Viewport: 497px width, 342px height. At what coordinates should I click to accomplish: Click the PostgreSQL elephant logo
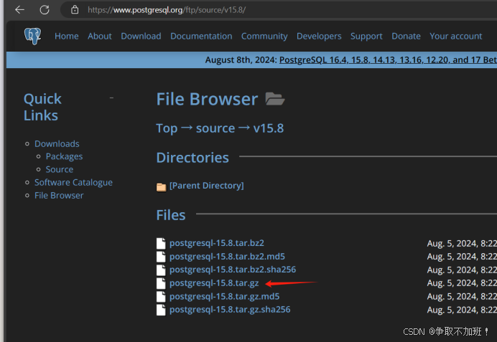(33, 36)
